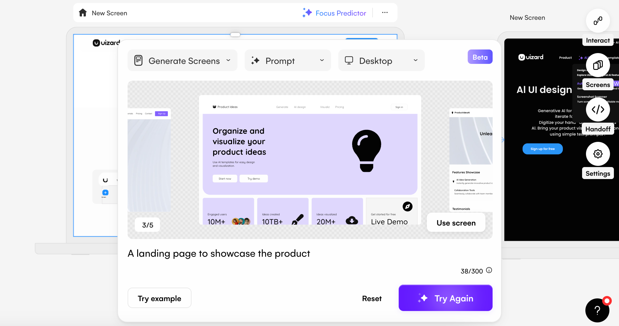Click the prompt text describing the landing page

(219, 253)
